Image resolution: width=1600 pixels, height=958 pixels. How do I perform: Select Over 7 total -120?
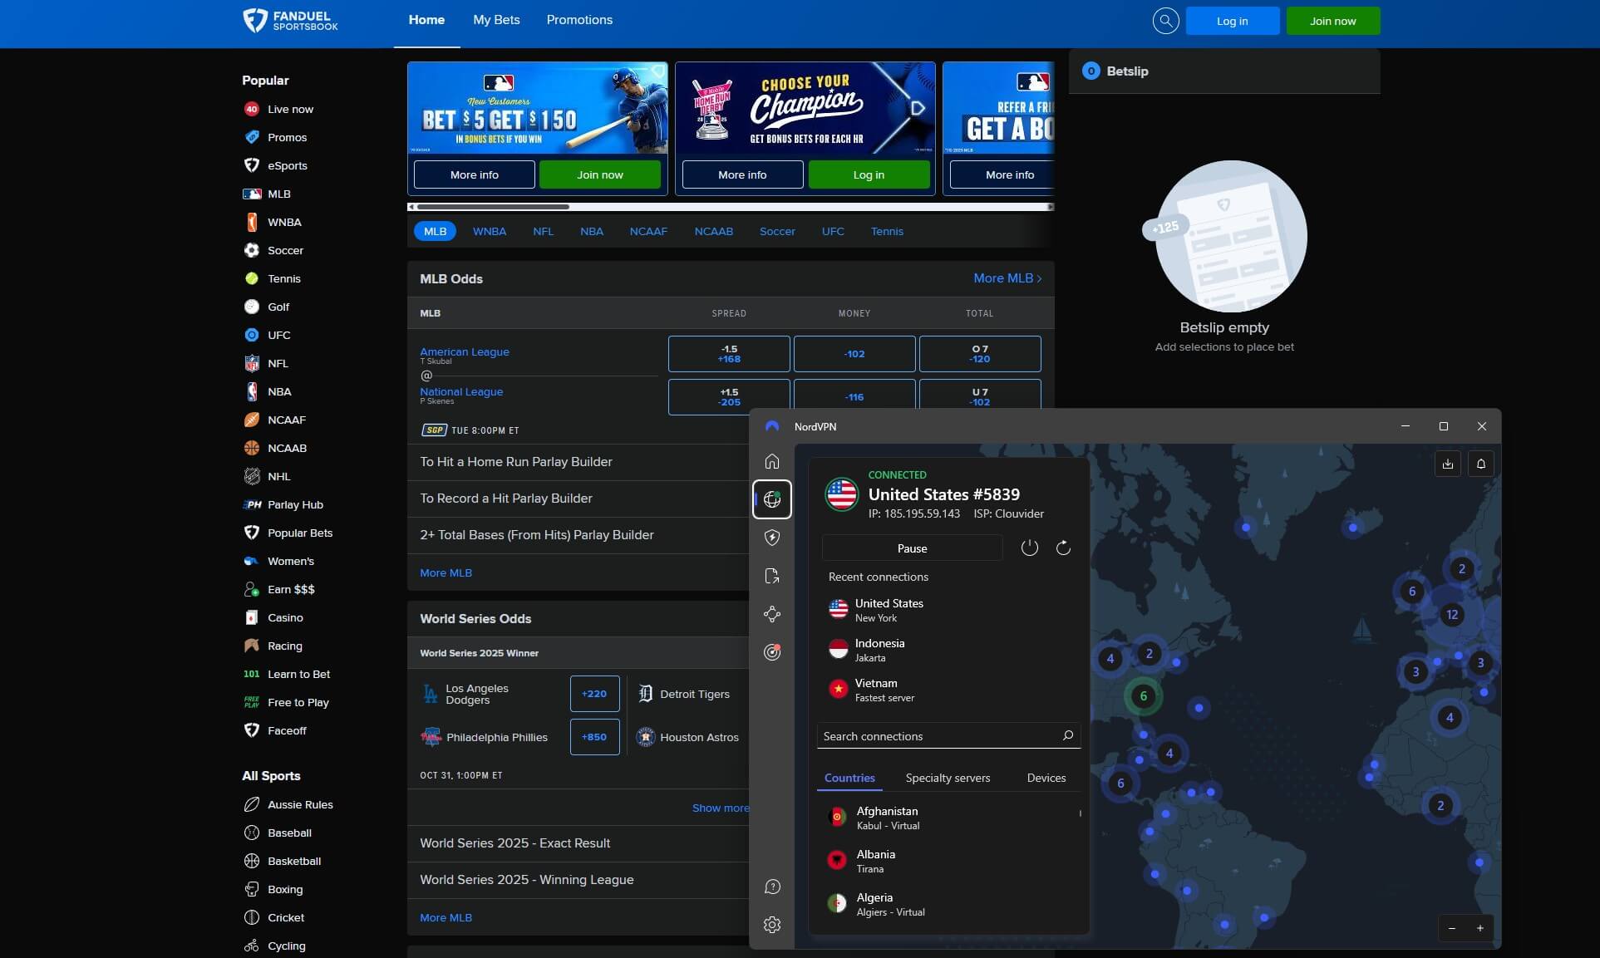pos(980,354)
